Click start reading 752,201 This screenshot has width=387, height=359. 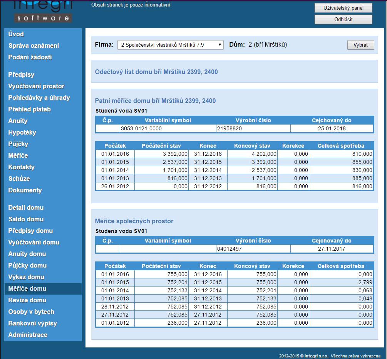[x=178, y=282]
